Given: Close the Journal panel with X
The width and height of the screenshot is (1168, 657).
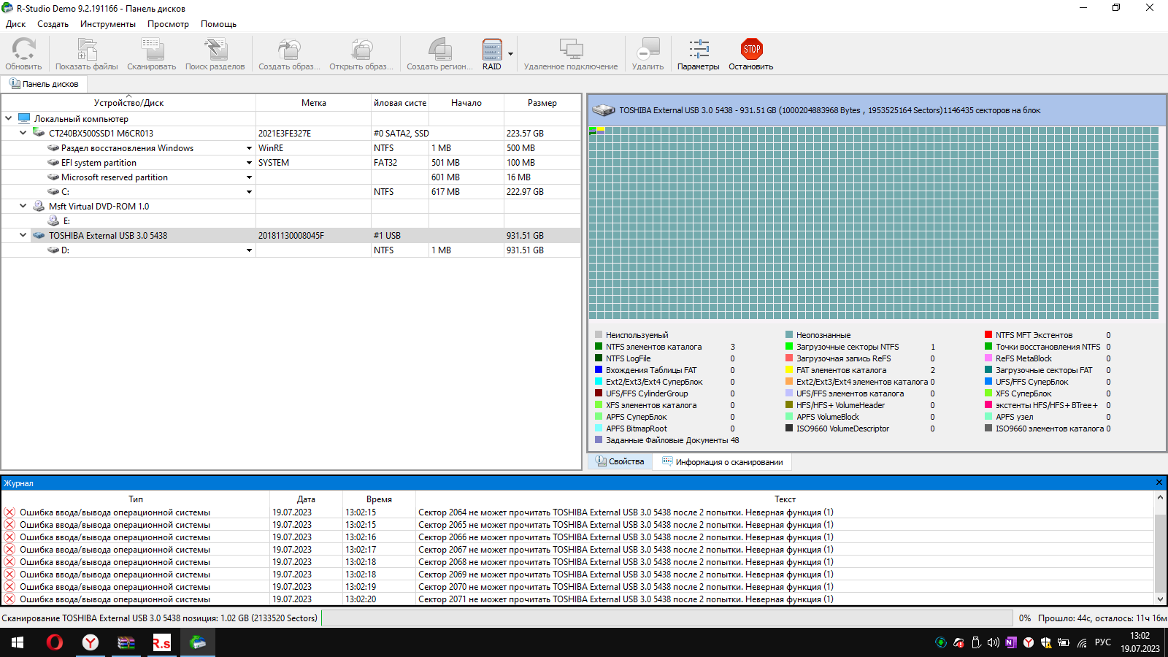Looking at the screenshot, I should click(1159, 483).
